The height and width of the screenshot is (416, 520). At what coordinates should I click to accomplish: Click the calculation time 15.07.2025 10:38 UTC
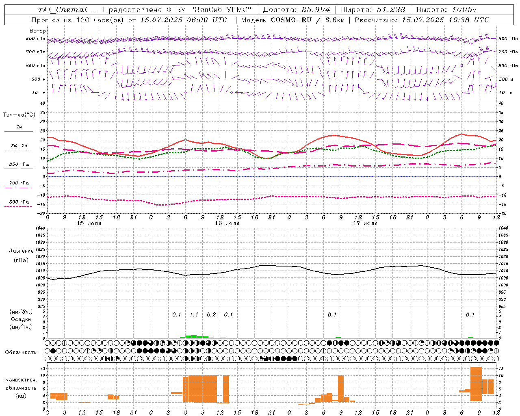point(445,20)
